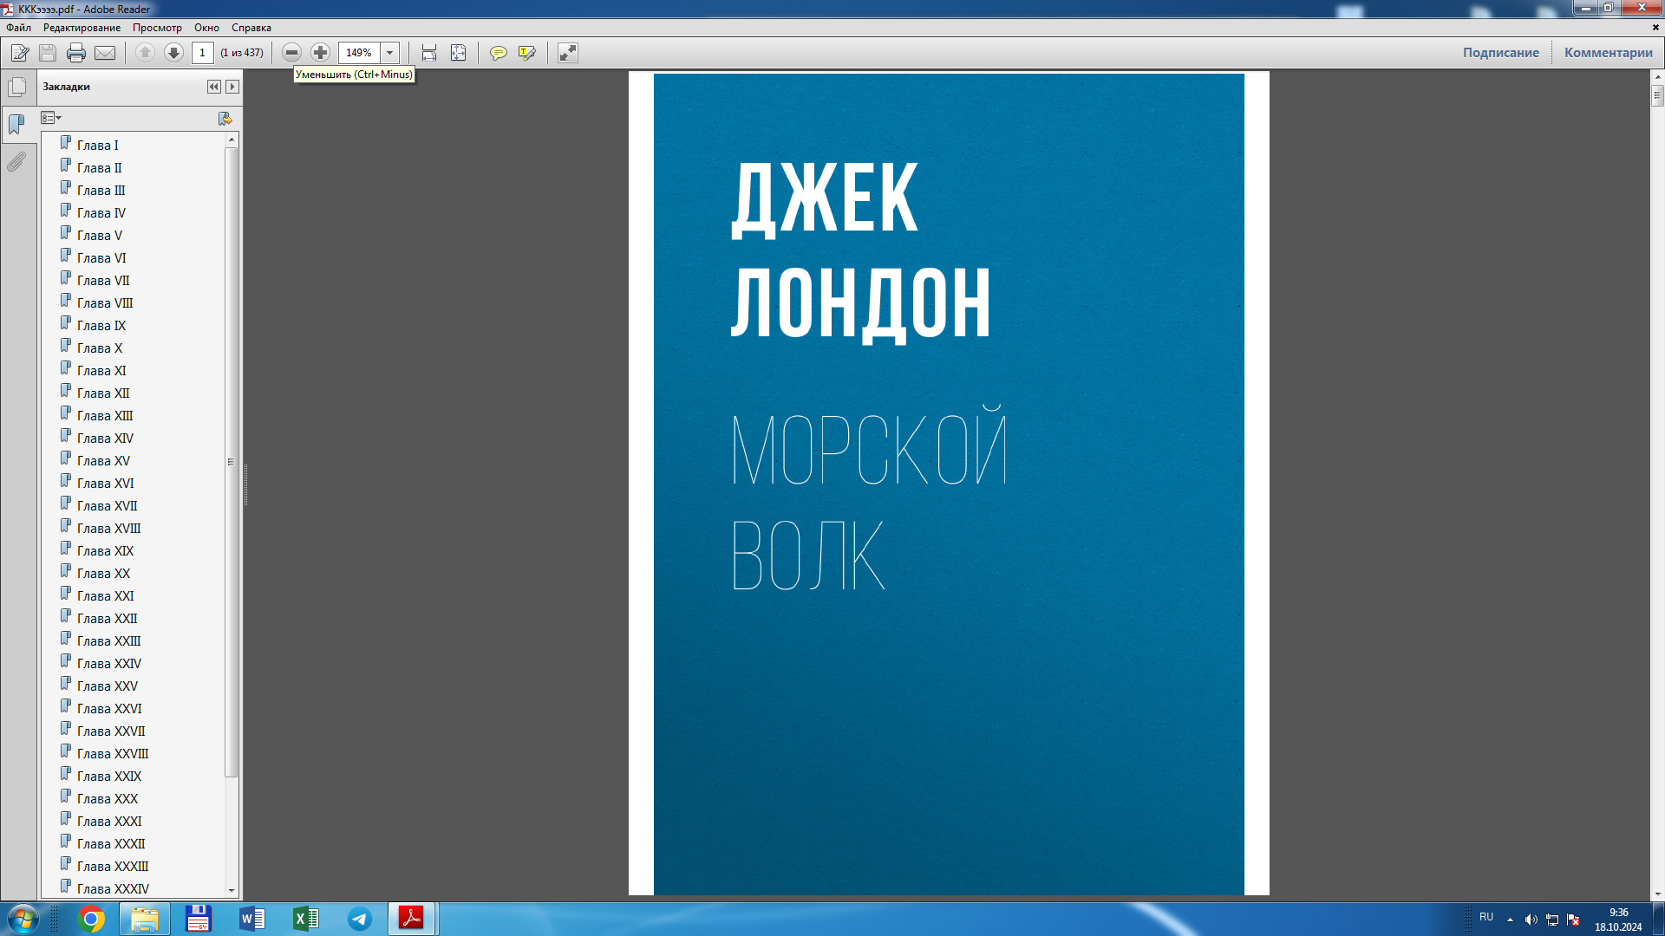Collapse the bookmarks sidebar with double arrows
This screenshot has height=936, width=1665.
(x=213, y=87)
